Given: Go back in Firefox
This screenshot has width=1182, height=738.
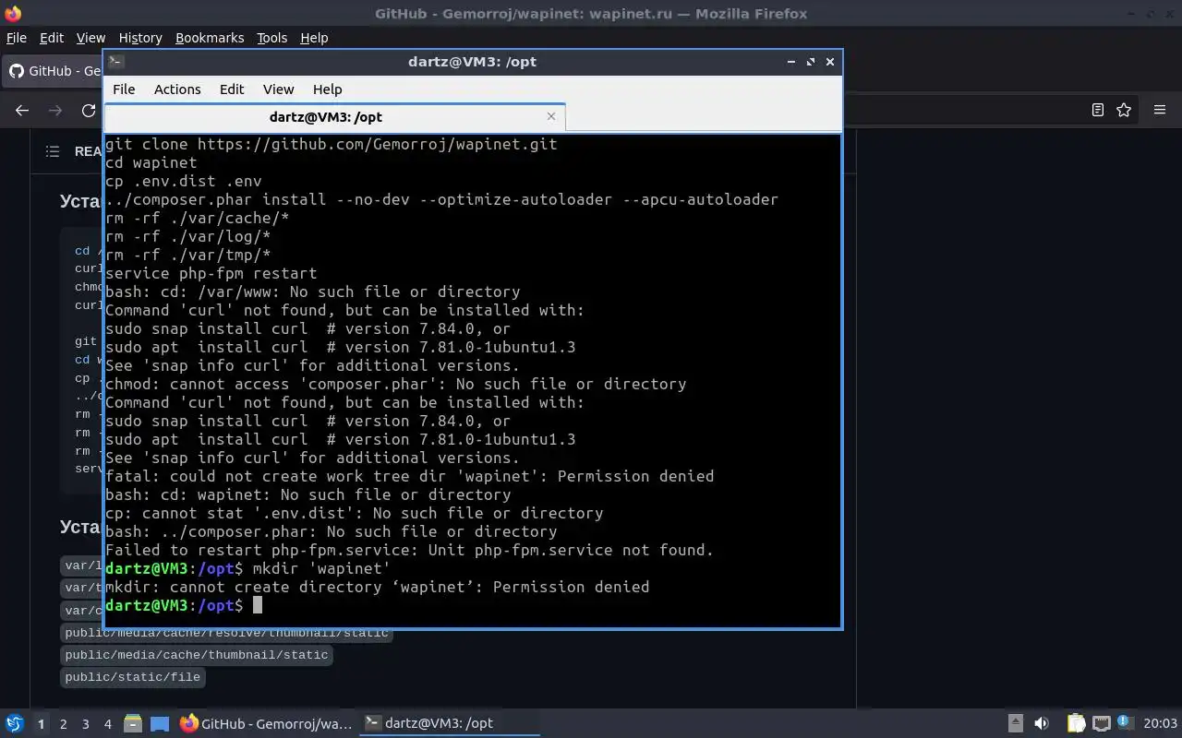Looking at the screenshot, I should 22,110.
